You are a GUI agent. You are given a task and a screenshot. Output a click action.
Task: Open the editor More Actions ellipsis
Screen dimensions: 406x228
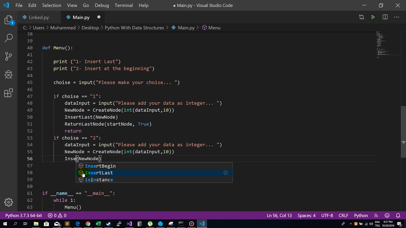[x=396, y=17]
